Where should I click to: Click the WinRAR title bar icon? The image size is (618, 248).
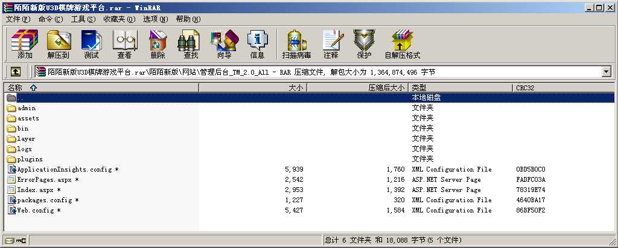[7, 7]
